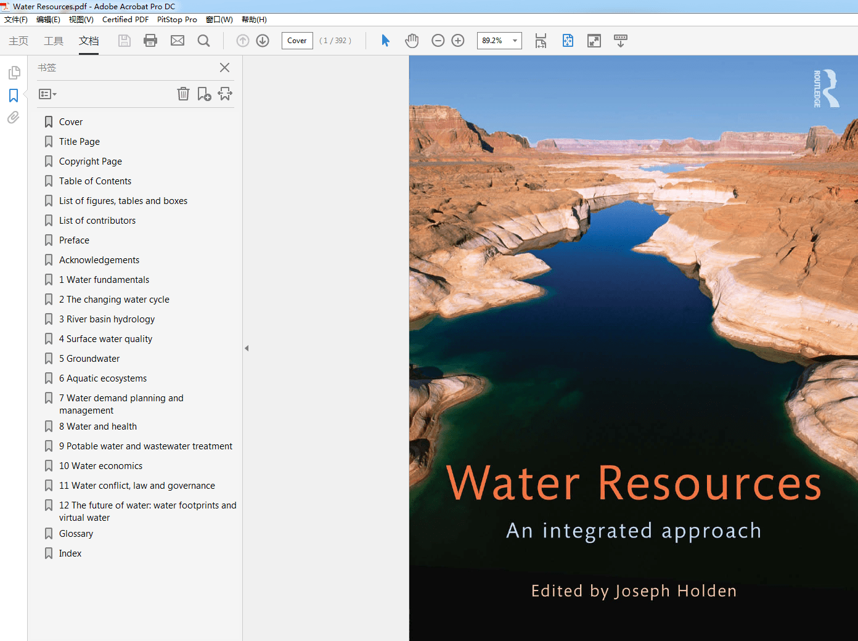Viewport: 858px width, 641px height.
Task: Click the email envelope icon
Action: pos(178,41)
